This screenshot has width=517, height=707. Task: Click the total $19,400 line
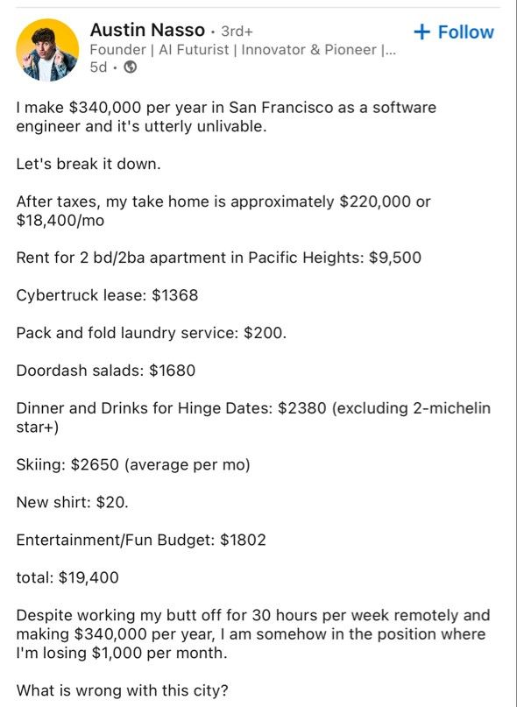67,577
